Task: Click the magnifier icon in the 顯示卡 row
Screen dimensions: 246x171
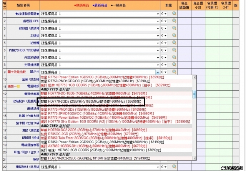Action: (x=174, y=72)
